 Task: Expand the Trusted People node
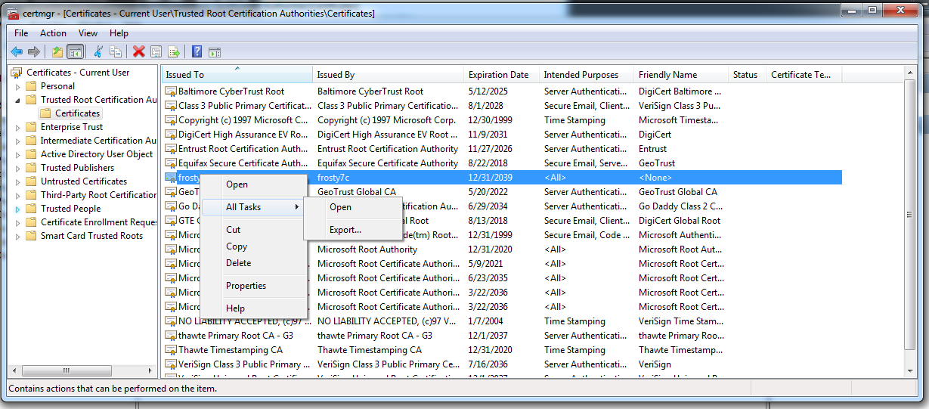tap(18, 209)
